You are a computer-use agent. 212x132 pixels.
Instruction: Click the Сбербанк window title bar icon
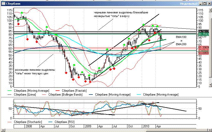point(3,4)
